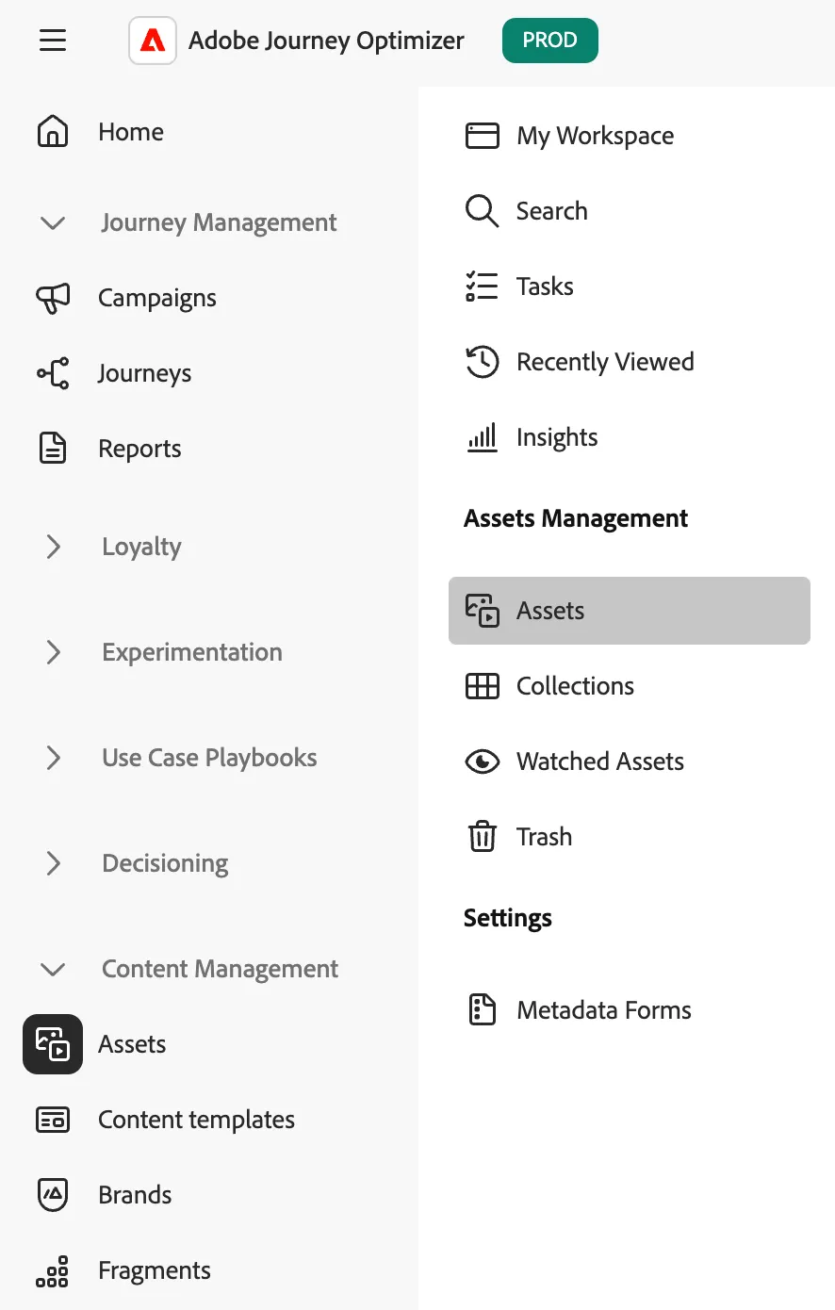Click the Adobe logo icon
The image size is (835, 1310).
pyautogui.click(x=153, y=41)
